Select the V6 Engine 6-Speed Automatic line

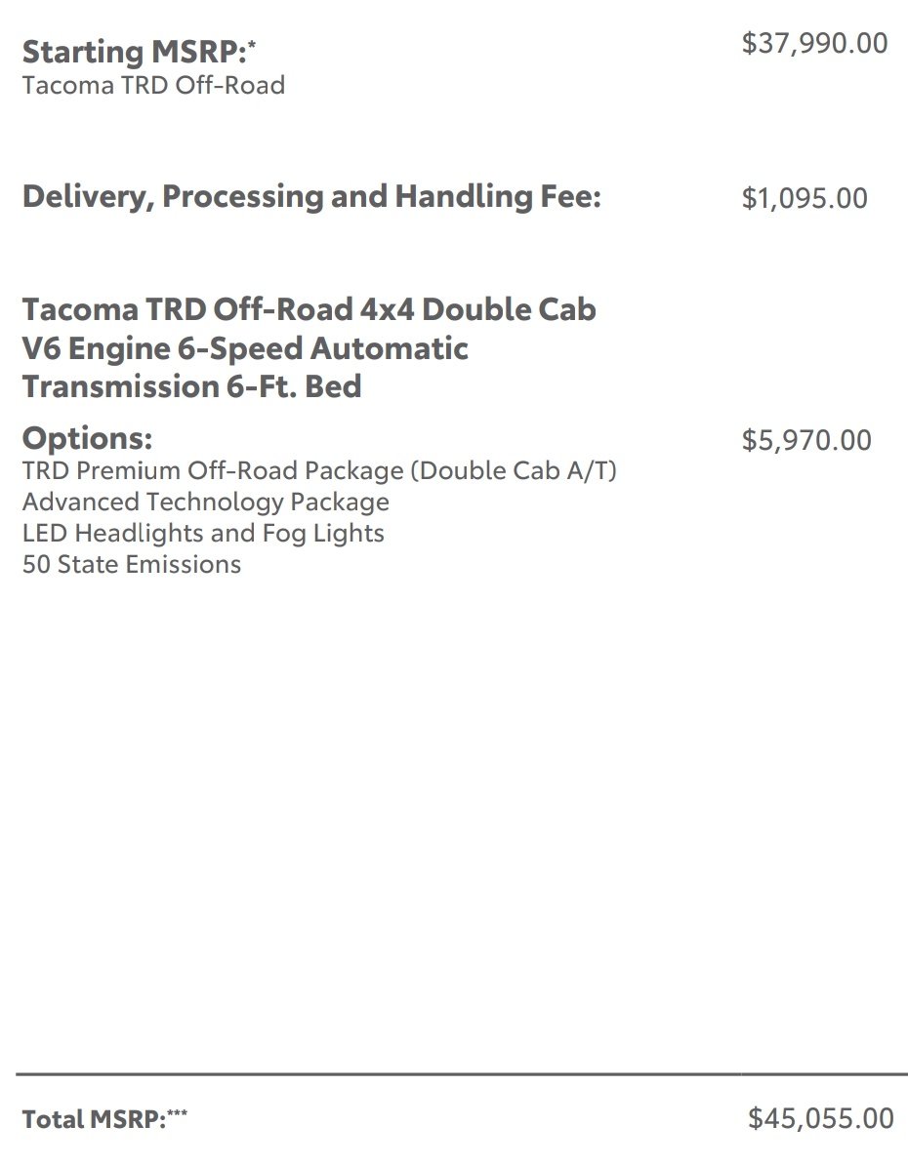(245, 348)
